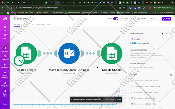Open the new browser tab plus button
This screenshot has width=175, height=109.
162,3
